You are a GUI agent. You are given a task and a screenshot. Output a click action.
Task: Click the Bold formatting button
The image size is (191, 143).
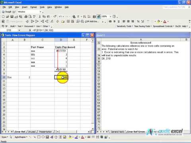pos(114,21)
